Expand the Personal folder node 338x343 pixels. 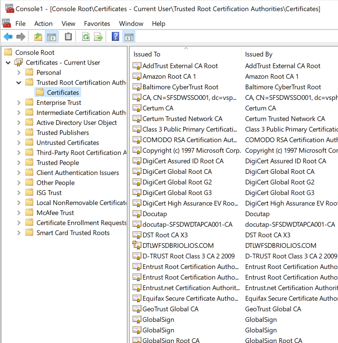pos(19,73)
